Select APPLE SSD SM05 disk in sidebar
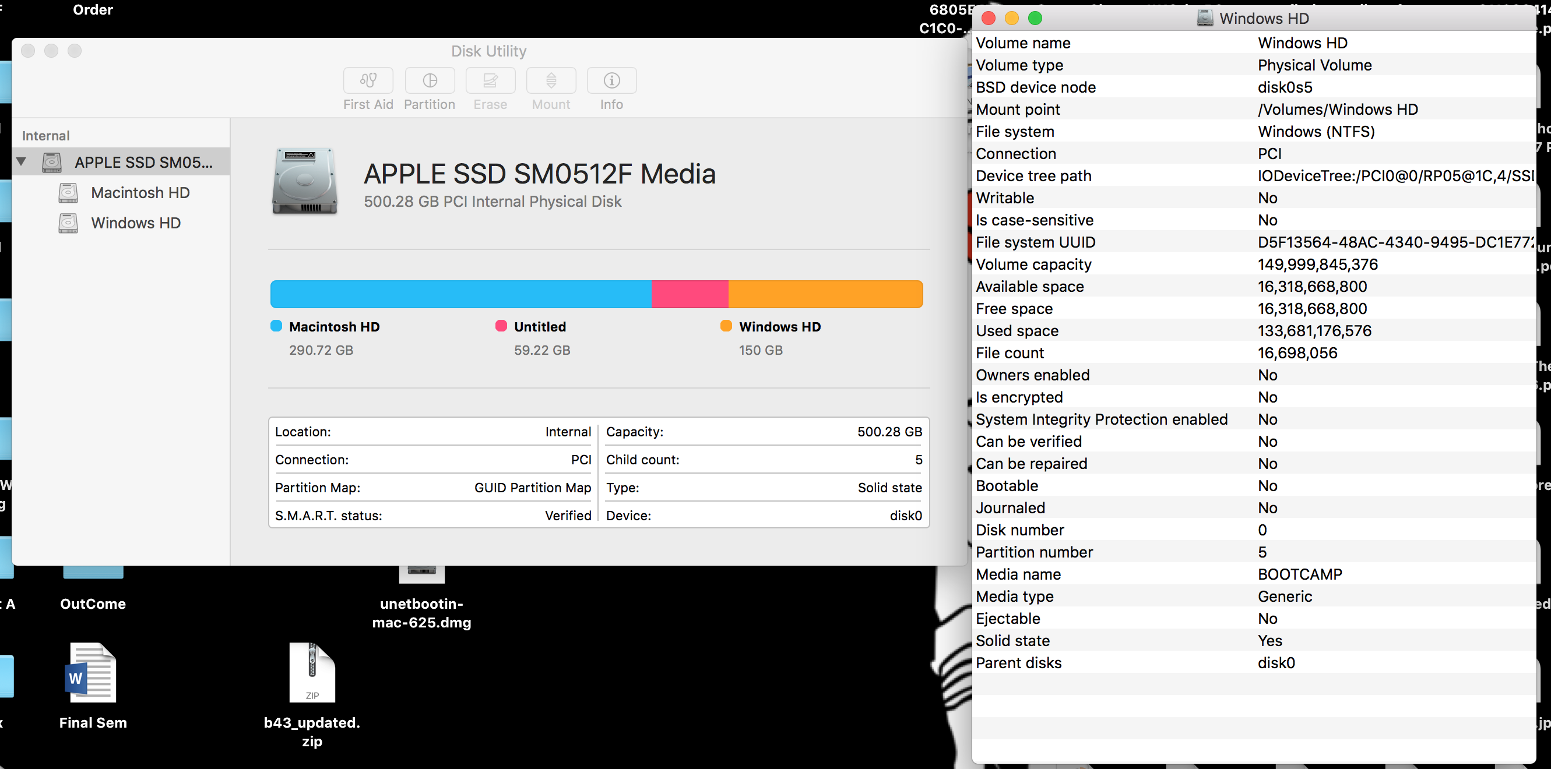Viewport: 1551px width, 769px height. (x=143, y=163)
